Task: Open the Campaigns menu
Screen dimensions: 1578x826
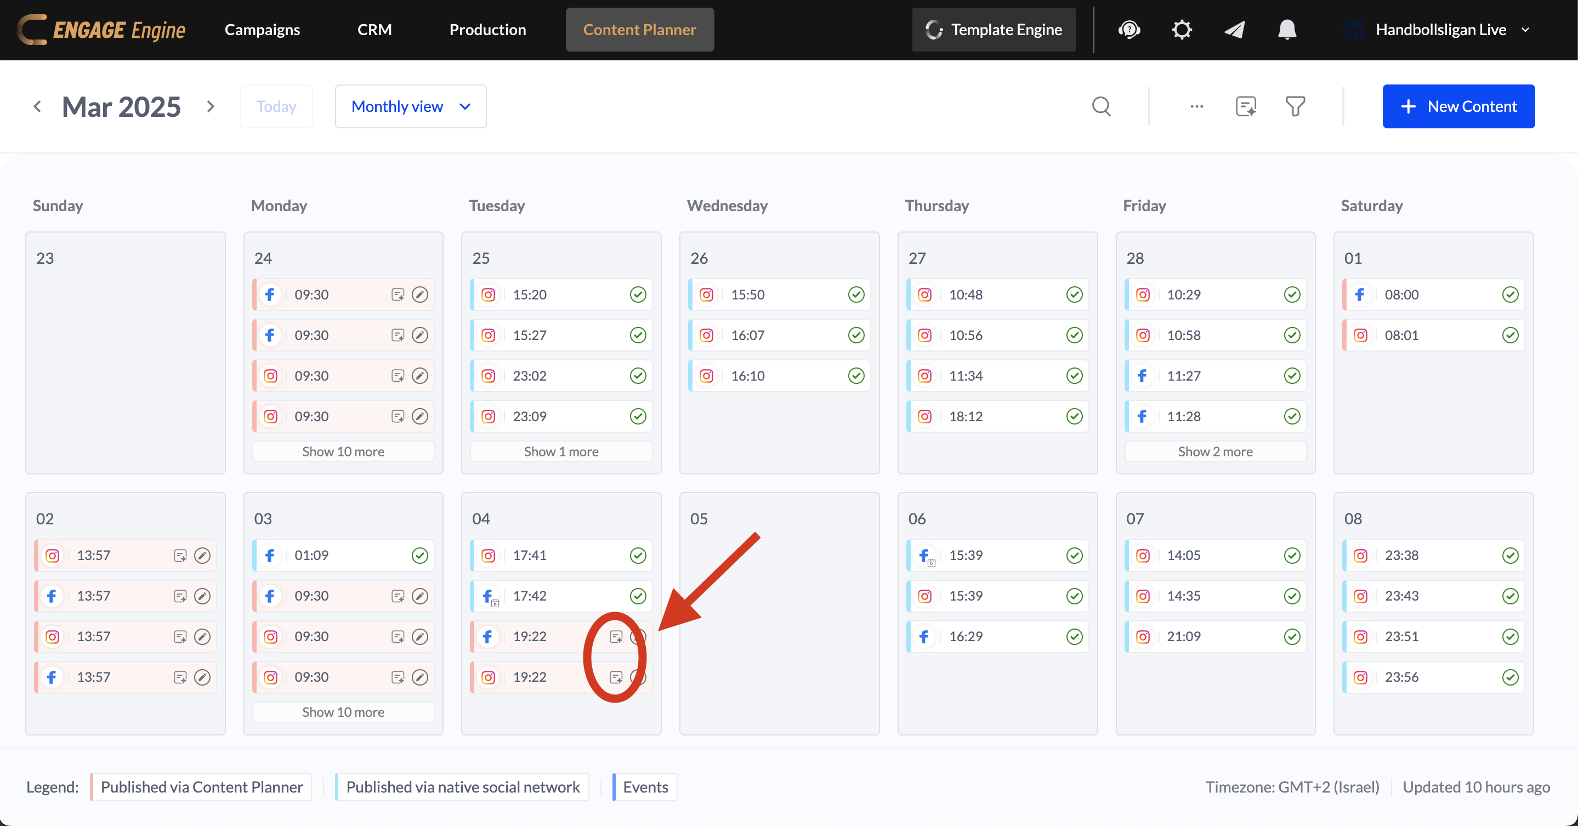Action: click(x=262, y=30)
